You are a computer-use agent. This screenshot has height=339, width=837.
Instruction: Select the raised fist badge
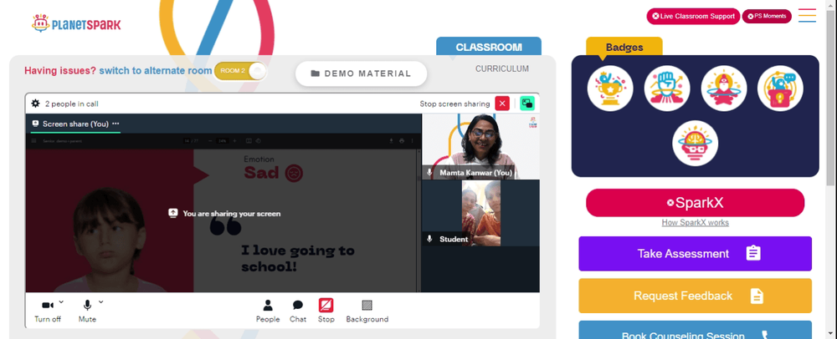tap(667, 89)
